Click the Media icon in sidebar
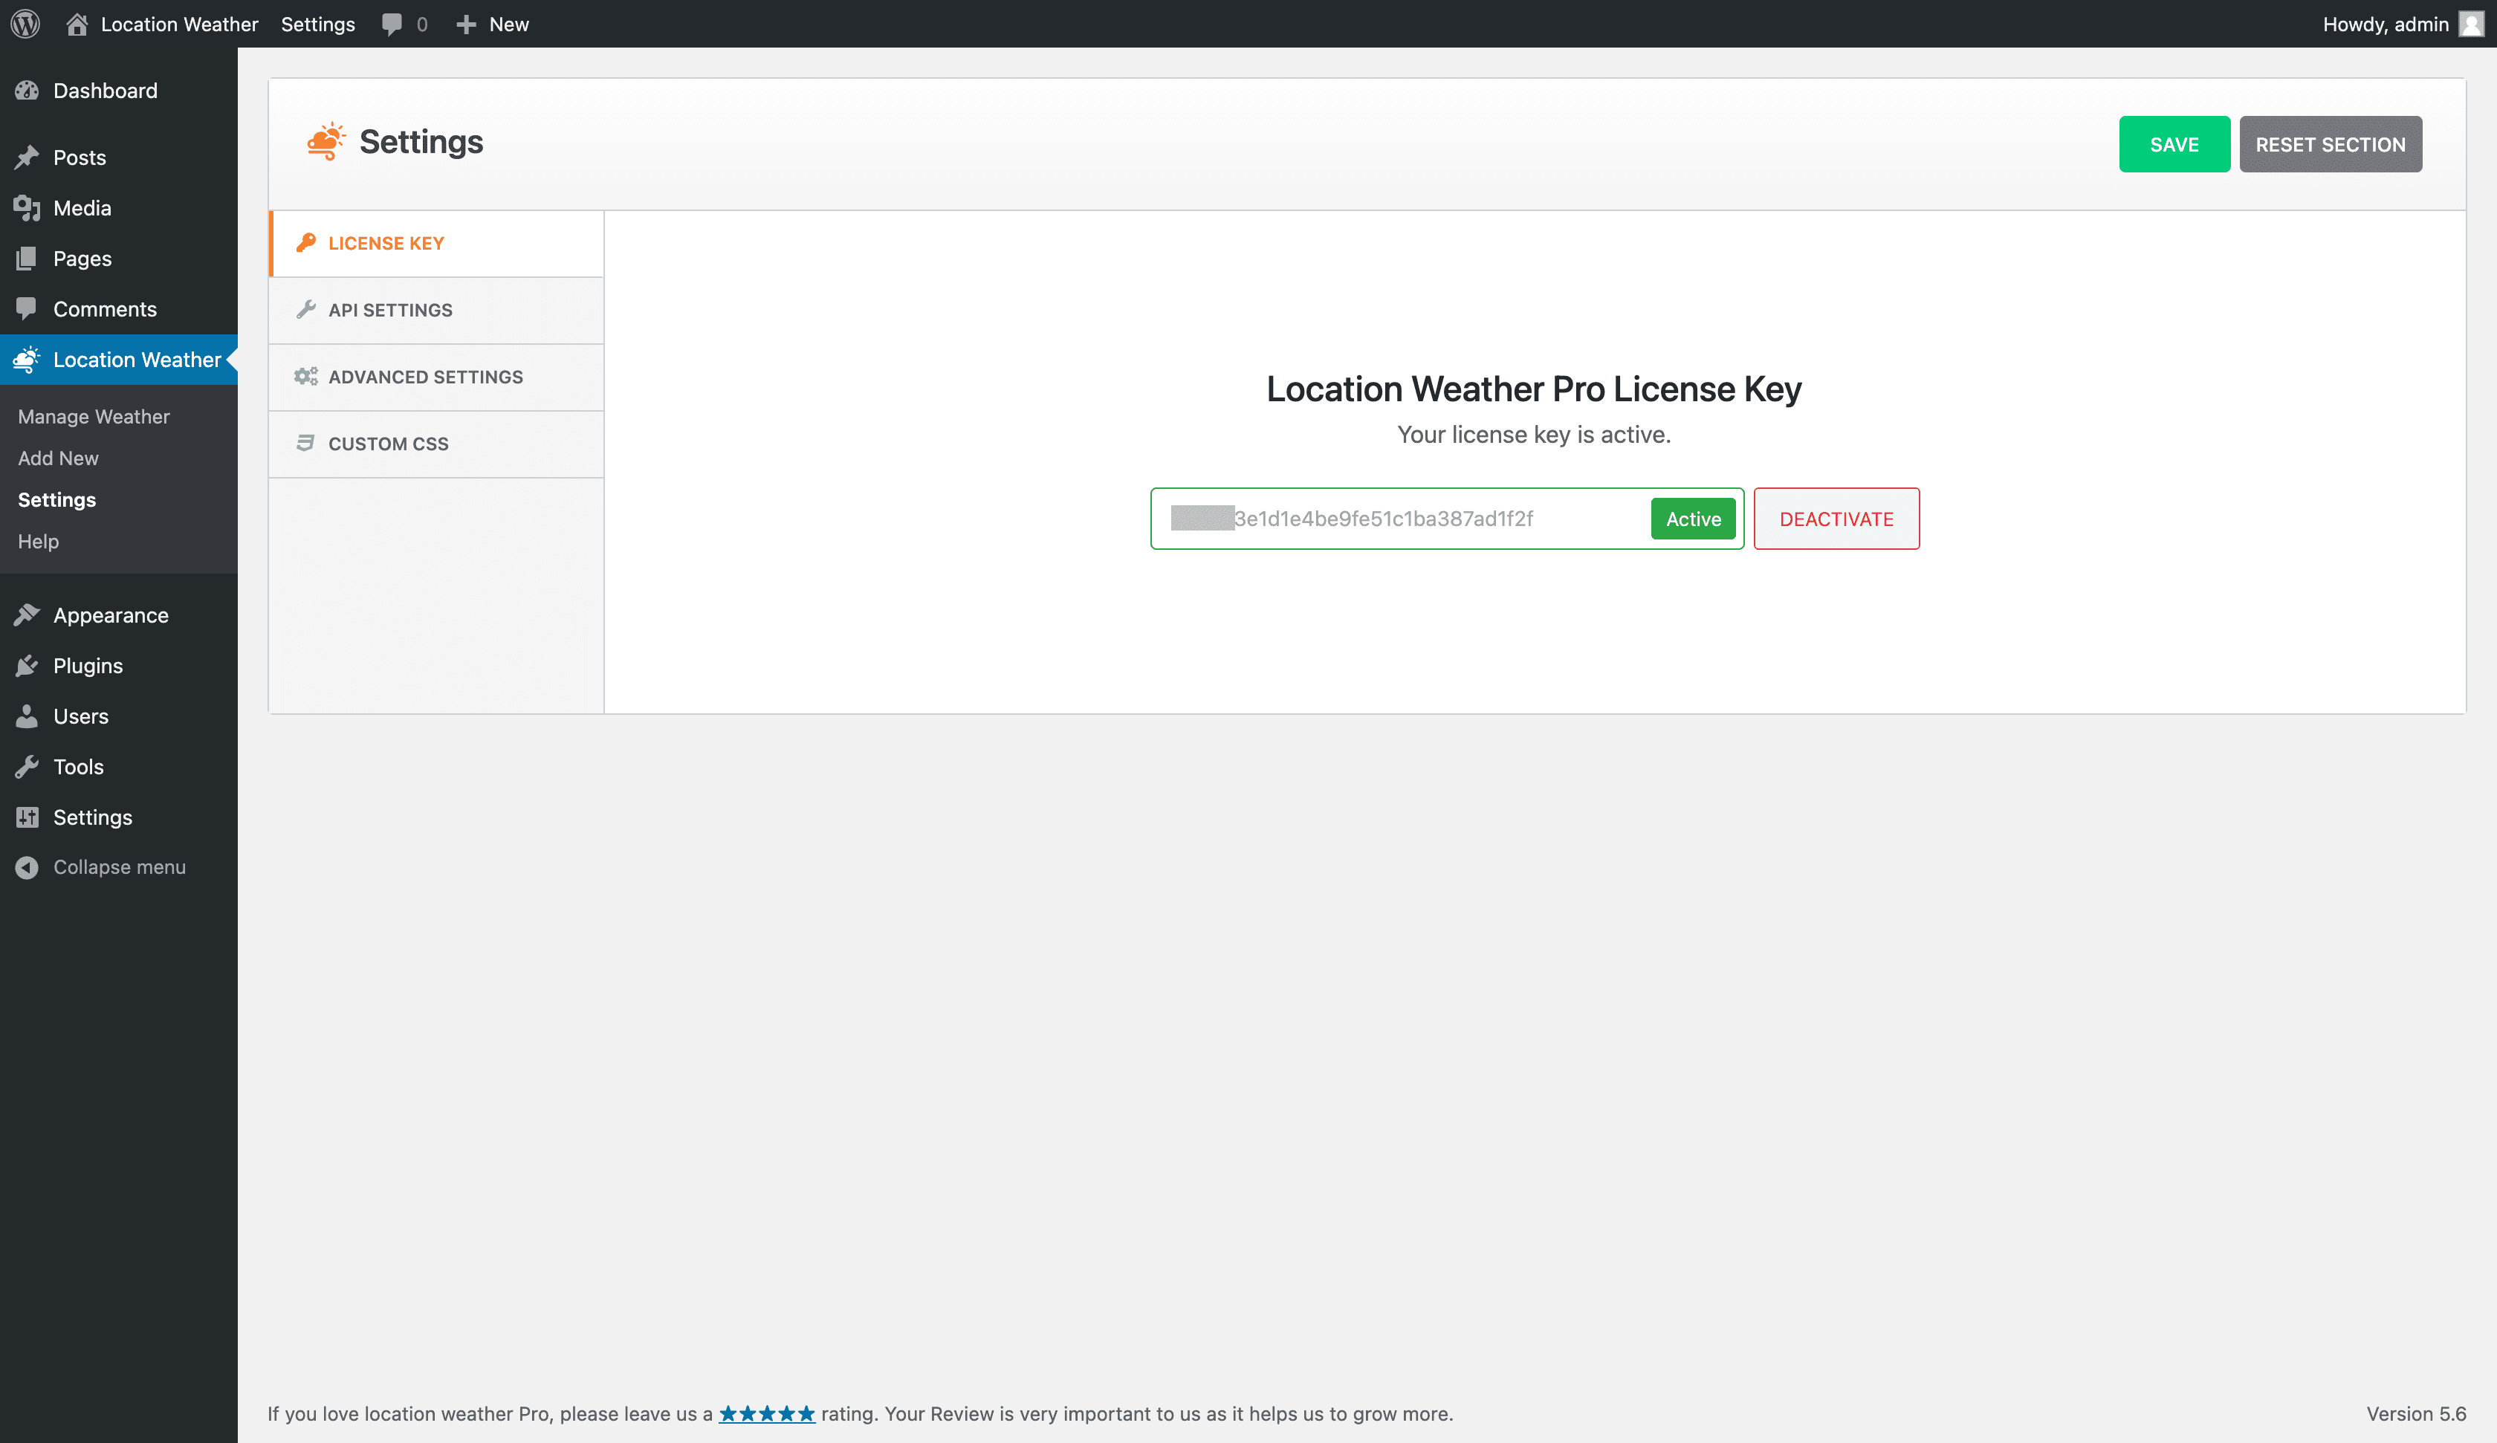 tap(27, 208)
